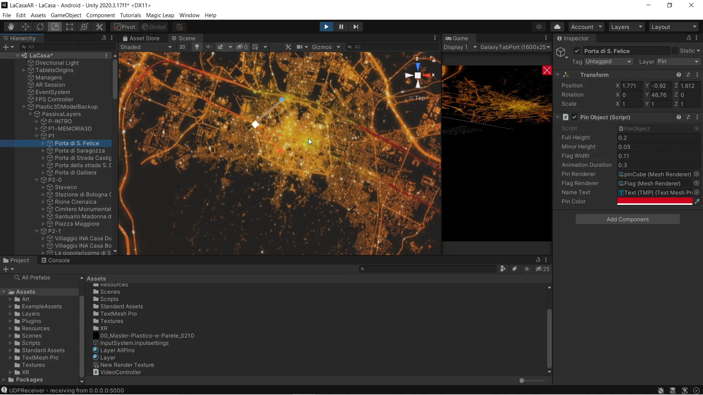
Task: Open the Layers dropdown in the top toolbar
Action: coord(626,27)
